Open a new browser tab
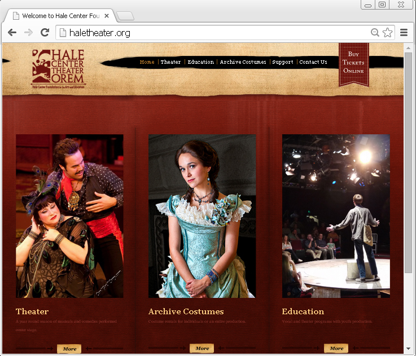Viewport: 416px width, 356px height. click(x=125, y=16)
